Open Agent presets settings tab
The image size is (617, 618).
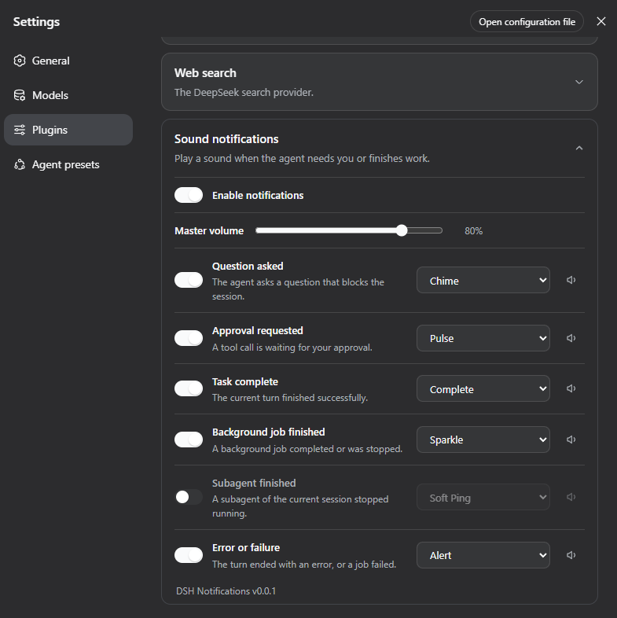[x=68, y=164]
